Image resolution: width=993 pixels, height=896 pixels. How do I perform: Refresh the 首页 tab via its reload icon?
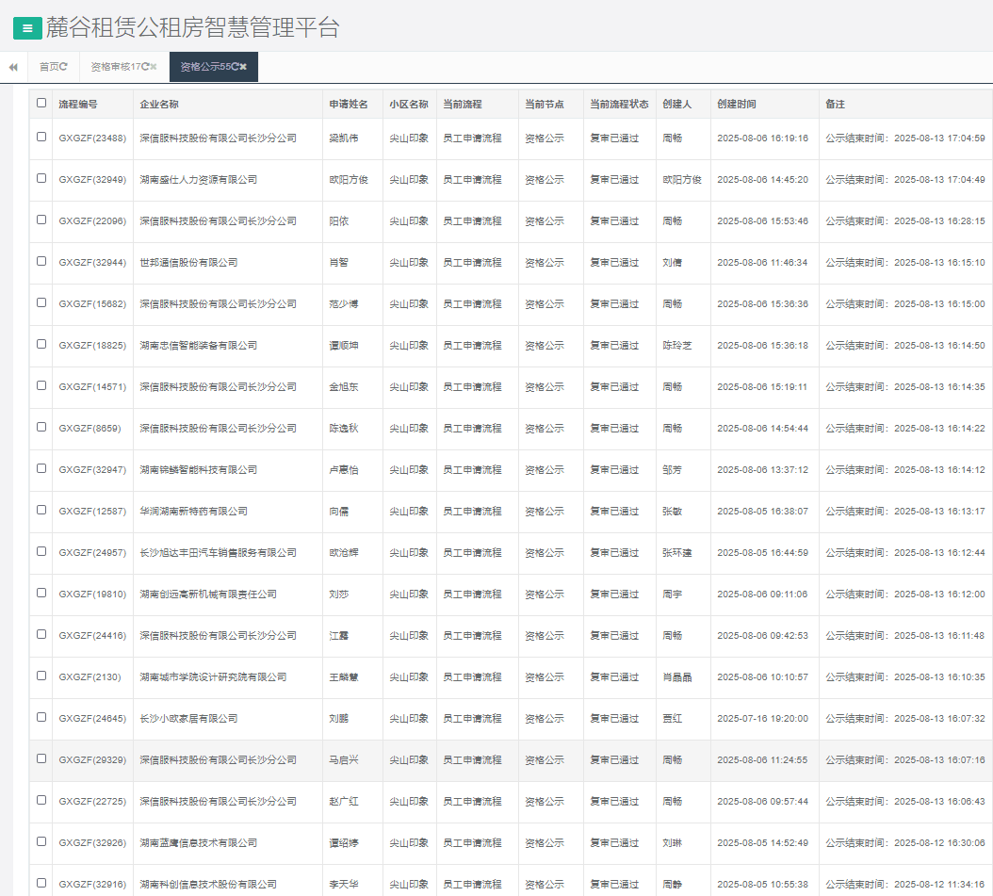pyautogui.click(x=64, y=67)
